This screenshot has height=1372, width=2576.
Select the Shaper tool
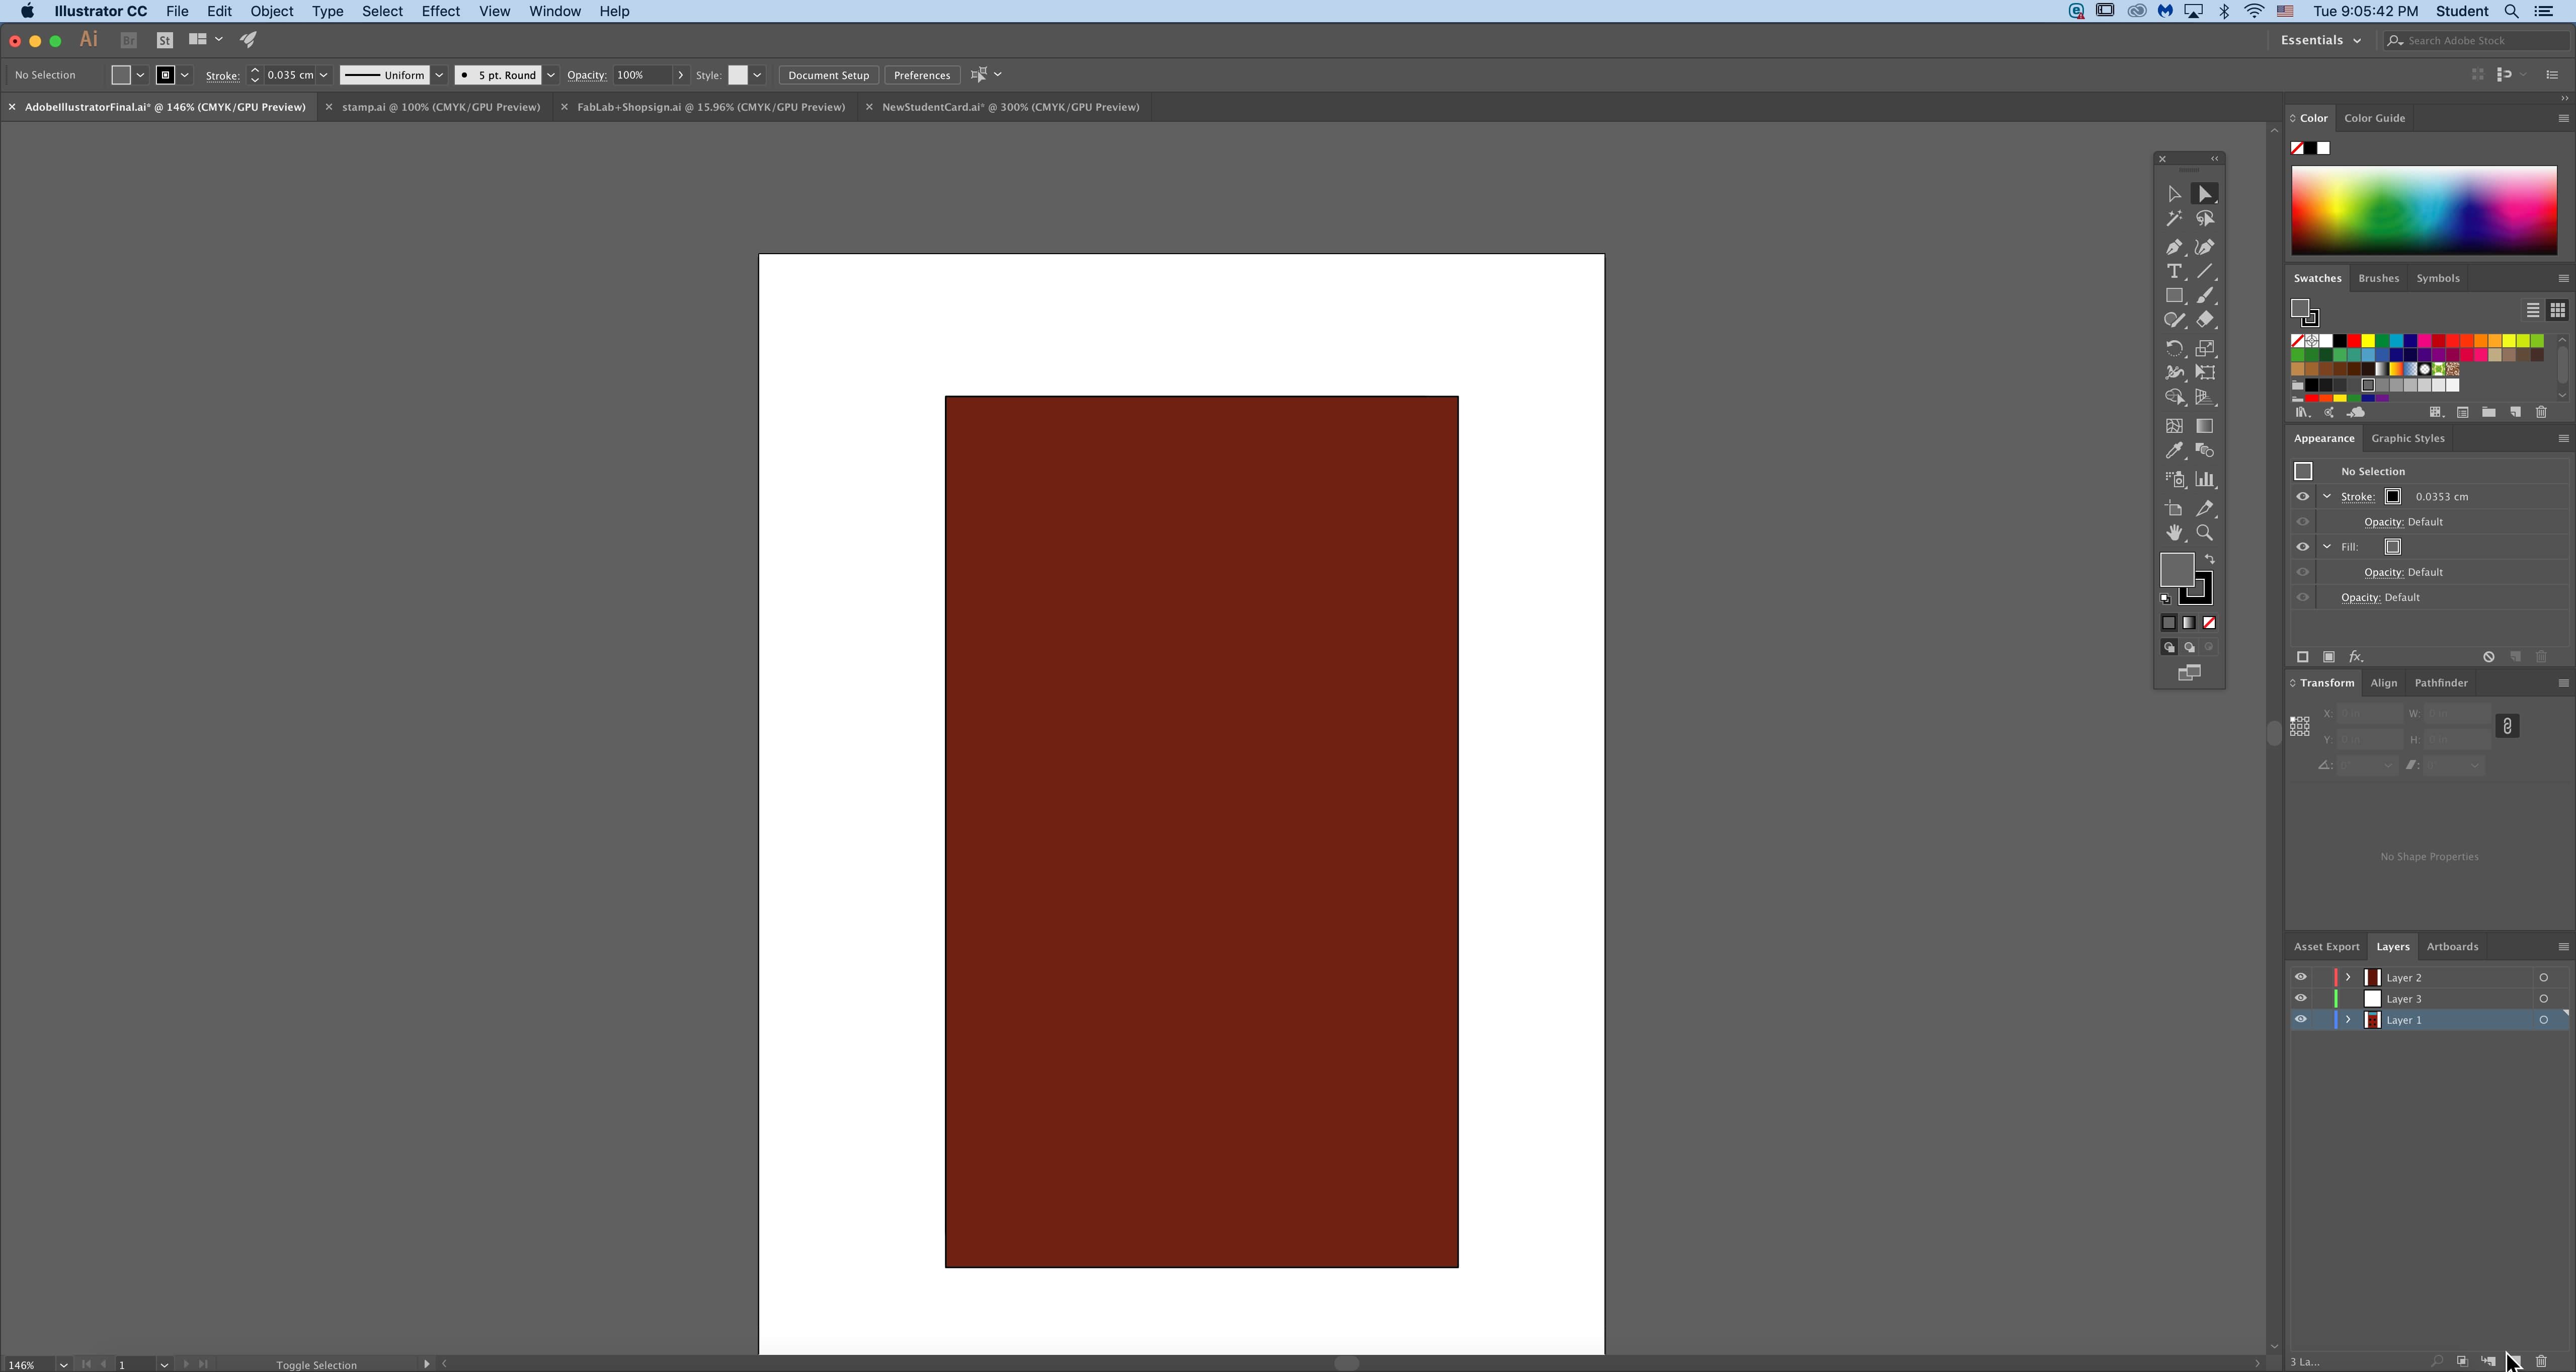2174,320
